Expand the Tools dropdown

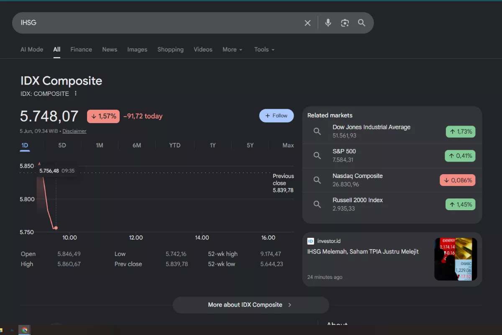264,49
